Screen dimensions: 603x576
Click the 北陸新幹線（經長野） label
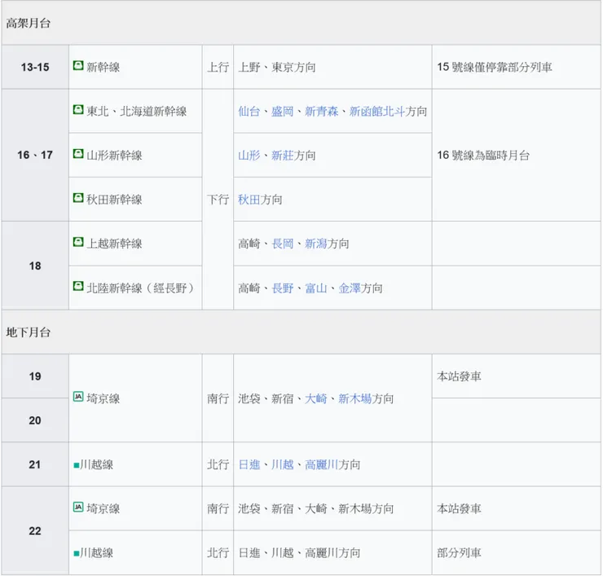pyautogui.click(x=140, y=288)
